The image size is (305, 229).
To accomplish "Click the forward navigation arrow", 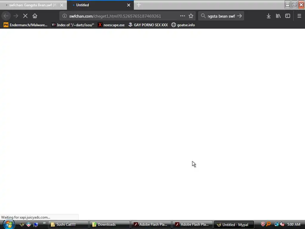I will [x=16, y=16].
